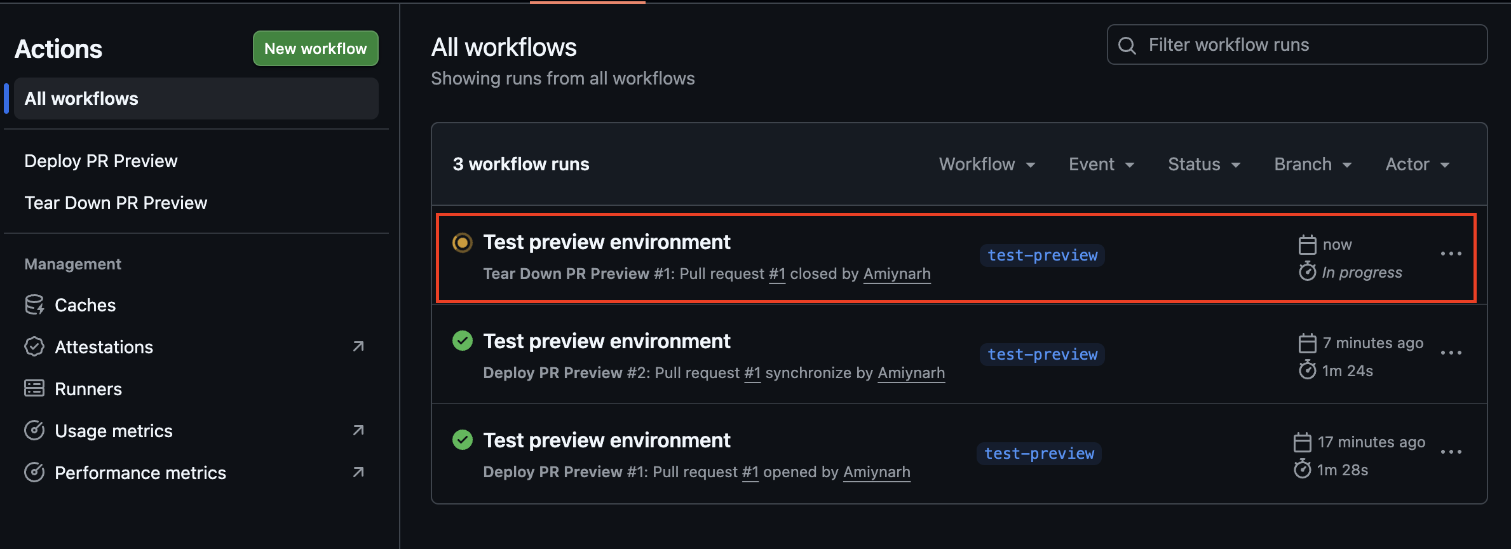The width and height of the screenshot is (1511, 549).
Task: Open in-progress Test preview environment run
Action: pos(607,242)
